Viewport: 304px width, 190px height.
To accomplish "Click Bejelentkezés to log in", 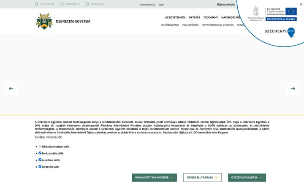I will click(226, 4).
